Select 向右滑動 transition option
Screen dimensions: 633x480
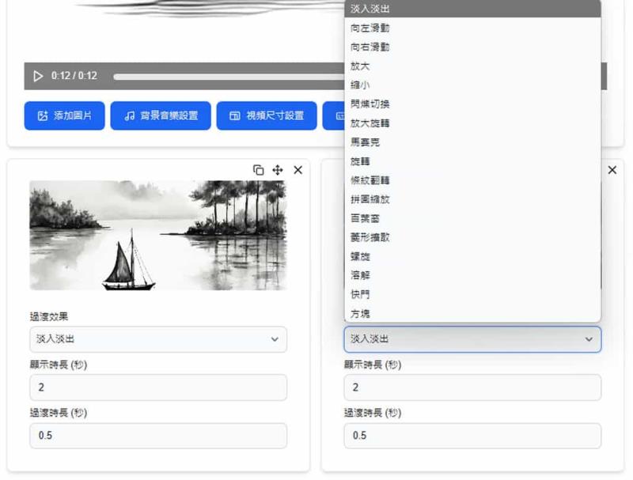pyautogui.click(x=472, y=47)
